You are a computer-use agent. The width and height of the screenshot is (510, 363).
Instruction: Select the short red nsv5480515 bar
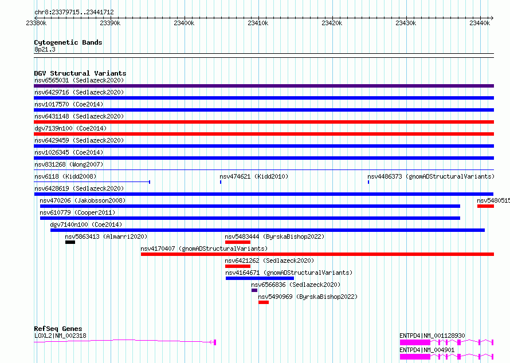pyautogui.click(x=485, y=206)
